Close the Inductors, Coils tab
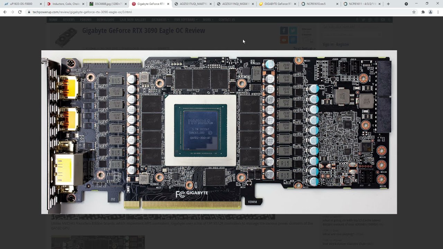Screen dimensions: 443x249 click(x=83, y=4)
